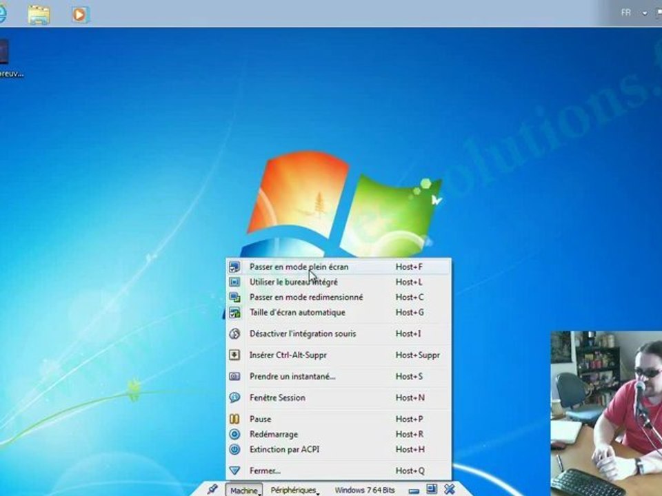This screenshot has height=496, width=662.
Task: Click the seamless desktop icon
Action: 234,282
